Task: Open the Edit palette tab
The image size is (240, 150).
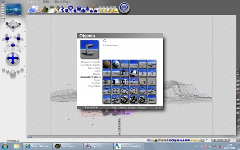Action: (47, 2)
